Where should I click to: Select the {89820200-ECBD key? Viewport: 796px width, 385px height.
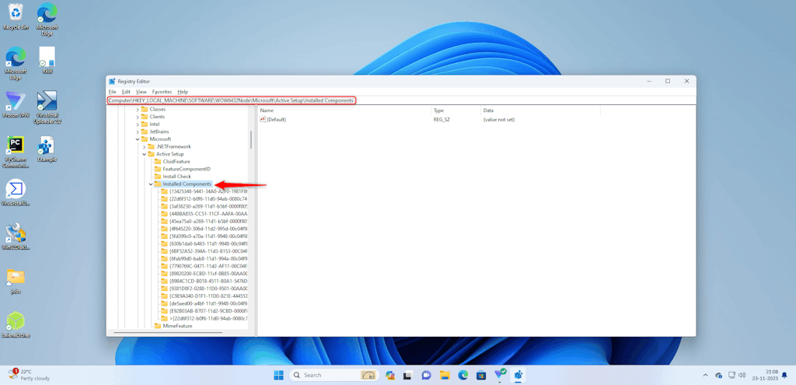point(208,273)
